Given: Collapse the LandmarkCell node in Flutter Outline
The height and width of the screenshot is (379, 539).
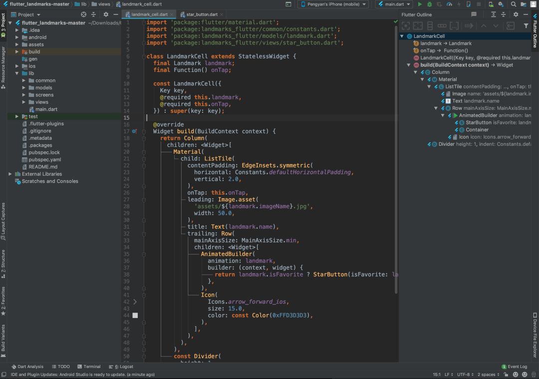Looking at the screenshot, I should coord(401,36).
